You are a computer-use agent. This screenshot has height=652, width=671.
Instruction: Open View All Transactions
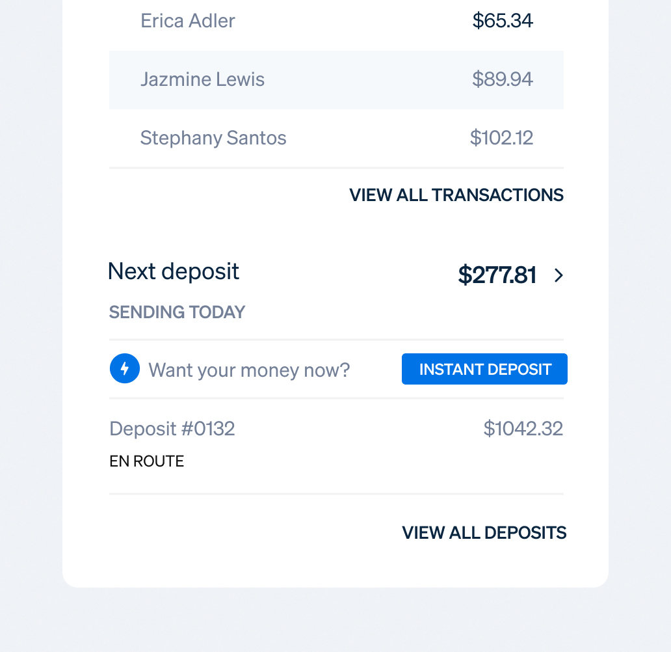point(456,195)
